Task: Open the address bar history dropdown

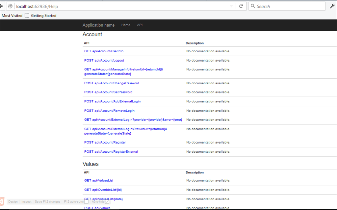Action: coord(231,6)
